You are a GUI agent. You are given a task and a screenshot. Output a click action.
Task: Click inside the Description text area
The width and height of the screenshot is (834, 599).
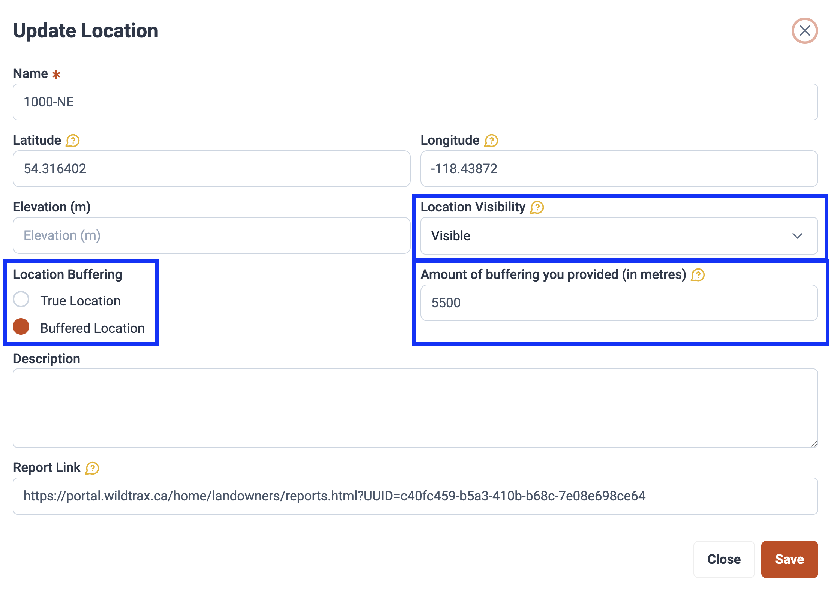[415, 408]
